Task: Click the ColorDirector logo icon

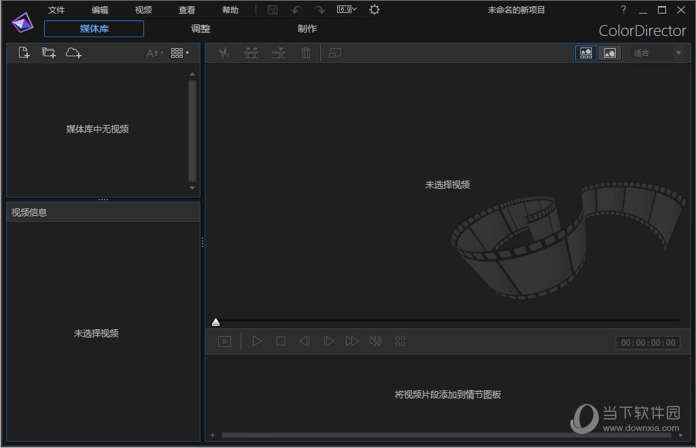Action: tap(22, 22)
